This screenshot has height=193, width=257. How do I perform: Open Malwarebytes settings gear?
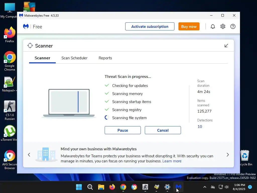click(x=223, y=26)
